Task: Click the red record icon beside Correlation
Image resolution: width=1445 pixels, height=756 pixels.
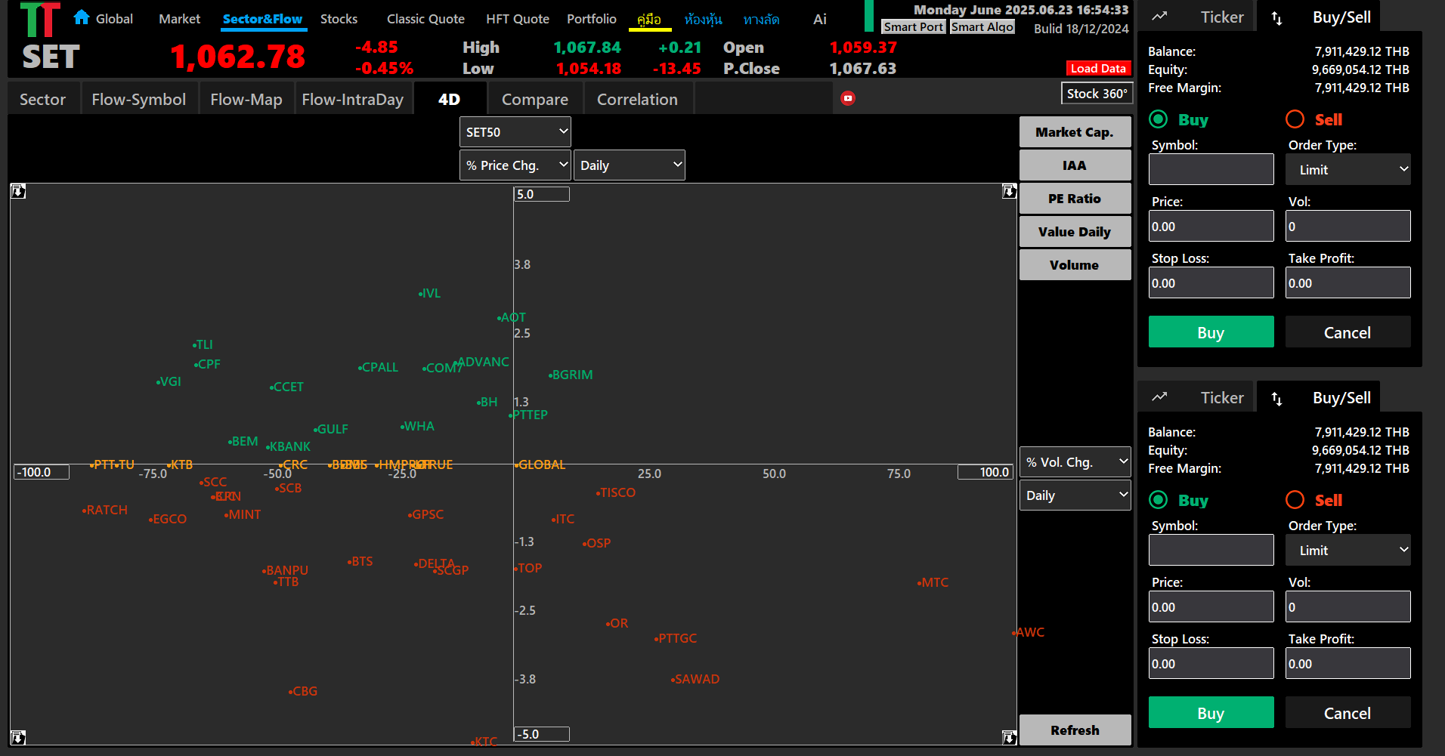Action: [x=848, y=98]
